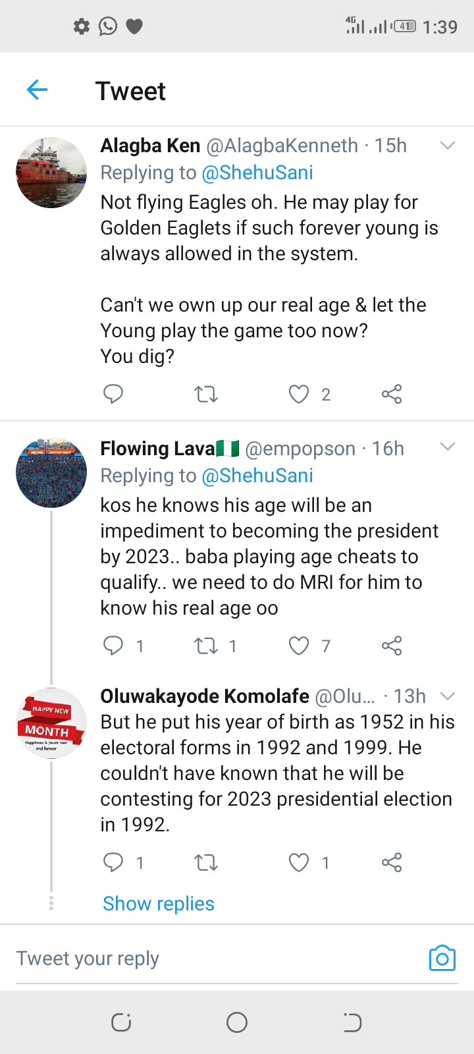
Task: Retweet Flowing Lava's tweet
Action: pos(206,646)
